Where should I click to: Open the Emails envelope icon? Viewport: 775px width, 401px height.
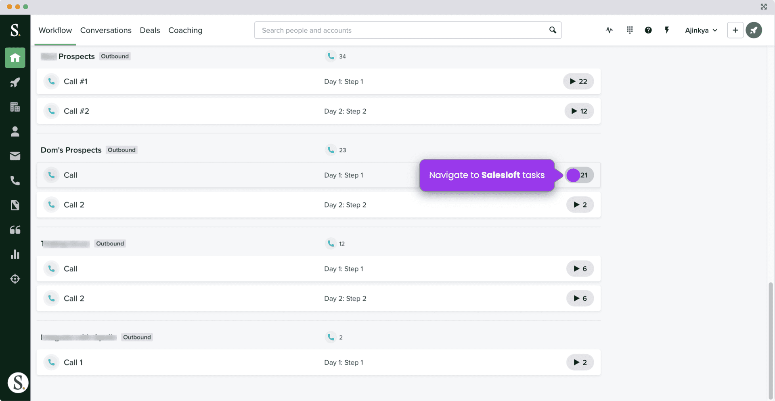coord(15,156)
